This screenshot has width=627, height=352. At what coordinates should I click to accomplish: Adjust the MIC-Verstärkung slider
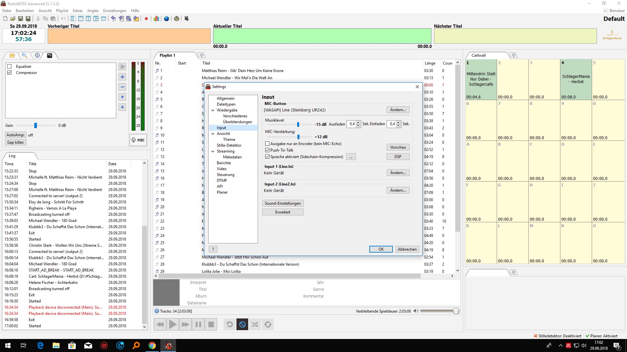pyautogui.click(x=298, y=137)
